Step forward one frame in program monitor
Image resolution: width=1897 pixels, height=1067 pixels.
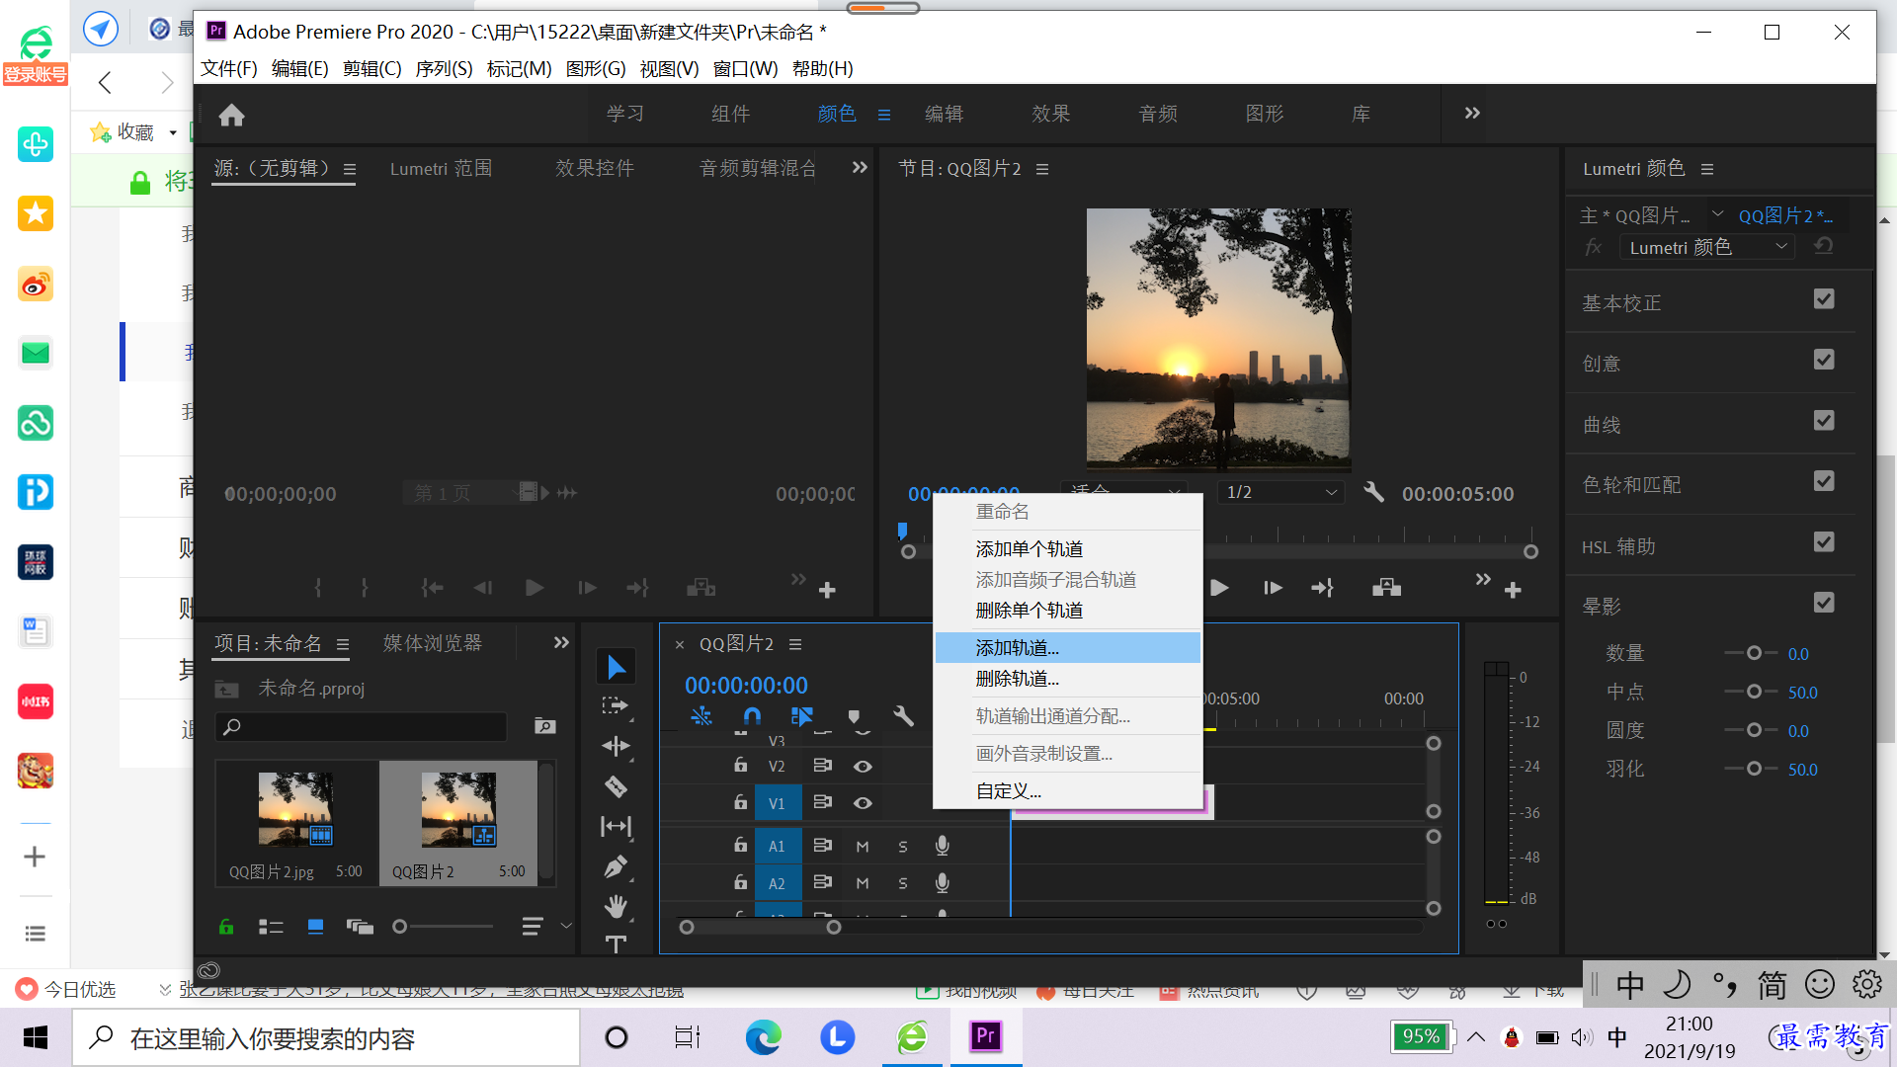pos(1273,588)
